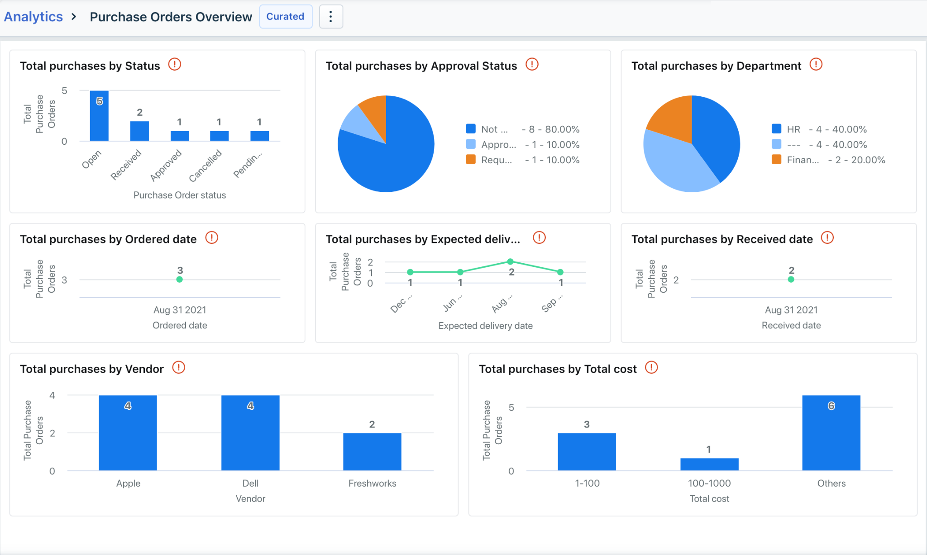Toggle the Finan... orange legend item
Viewport: 927px width, 555px height.
(802, 160)
